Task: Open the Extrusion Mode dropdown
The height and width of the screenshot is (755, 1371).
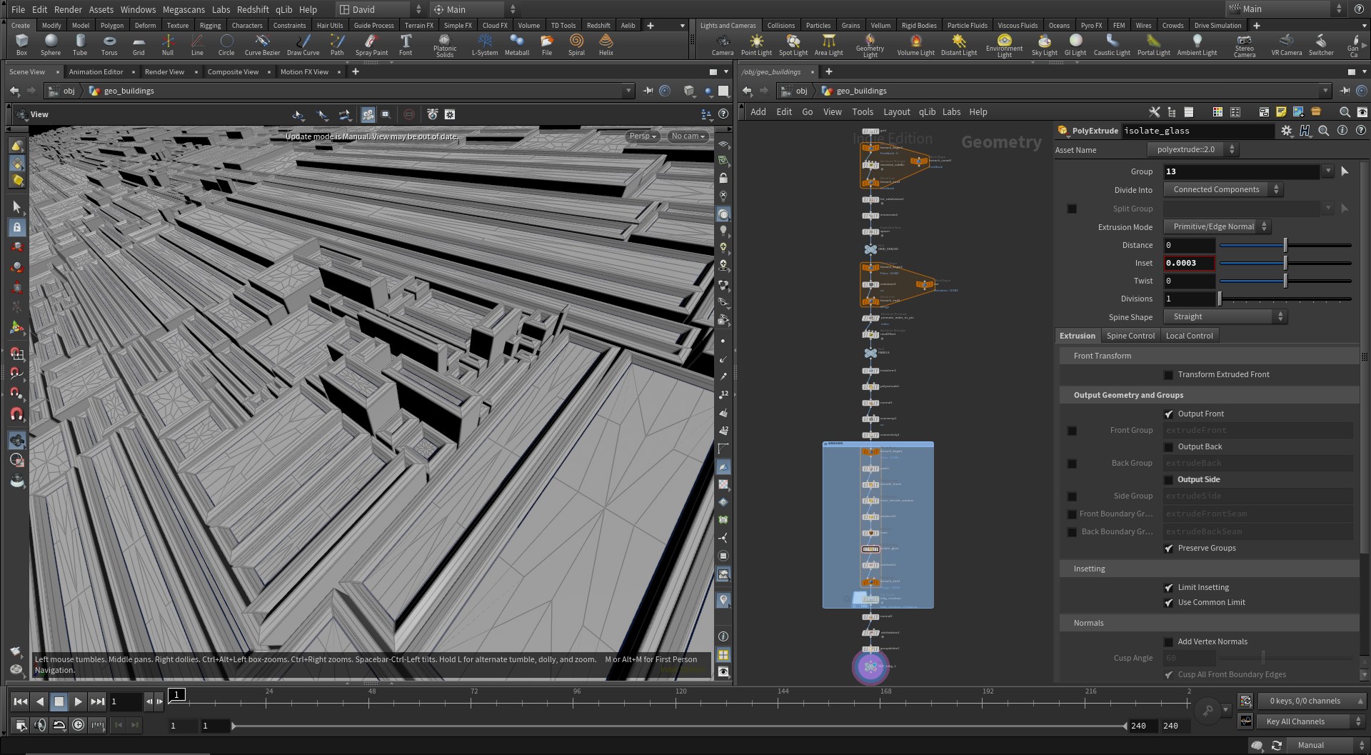Action: click(1217, 226)
